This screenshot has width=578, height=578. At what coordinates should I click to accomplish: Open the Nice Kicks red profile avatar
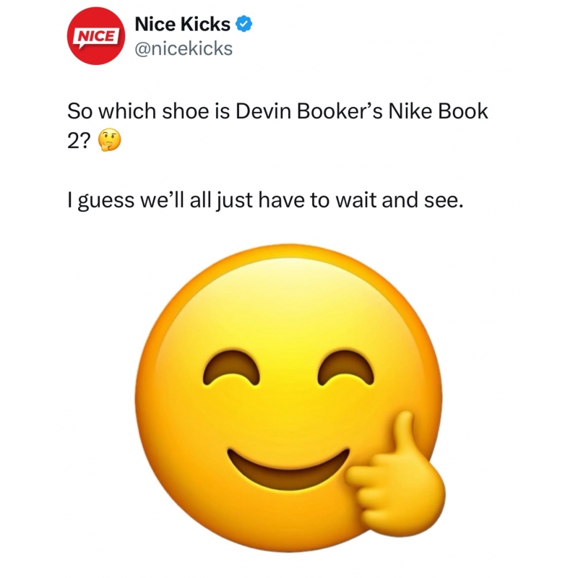point(96,35)
